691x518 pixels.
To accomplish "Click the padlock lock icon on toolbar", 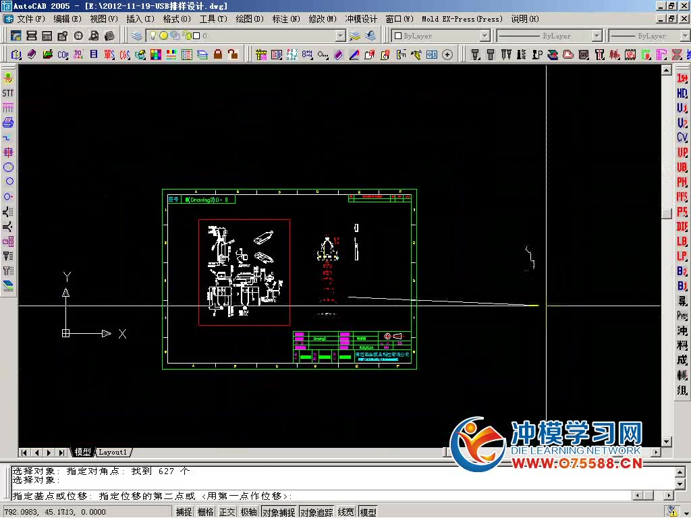I will (216, 53).
